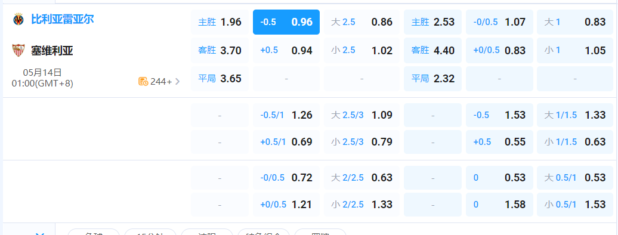The height and width of the screenshot is (235, 618).
Task: Choose 小 2.5 at 1.02
Action: click(362, 51)
